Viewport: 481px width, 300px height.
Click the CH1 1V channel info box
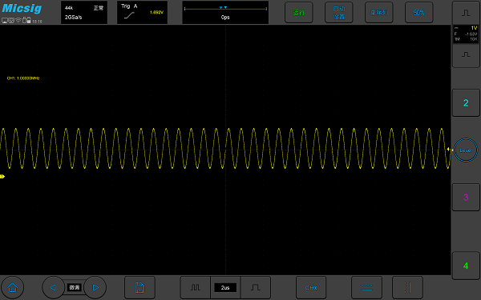[x=466, y=34]
